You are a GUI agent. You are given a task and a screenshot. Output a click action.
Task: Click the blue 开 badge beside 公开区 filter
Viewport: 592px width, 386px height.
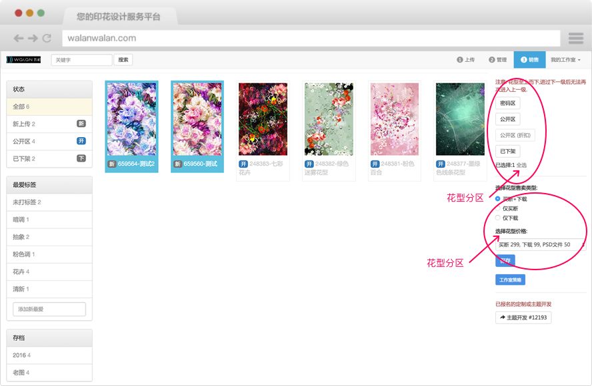[80, 140]
